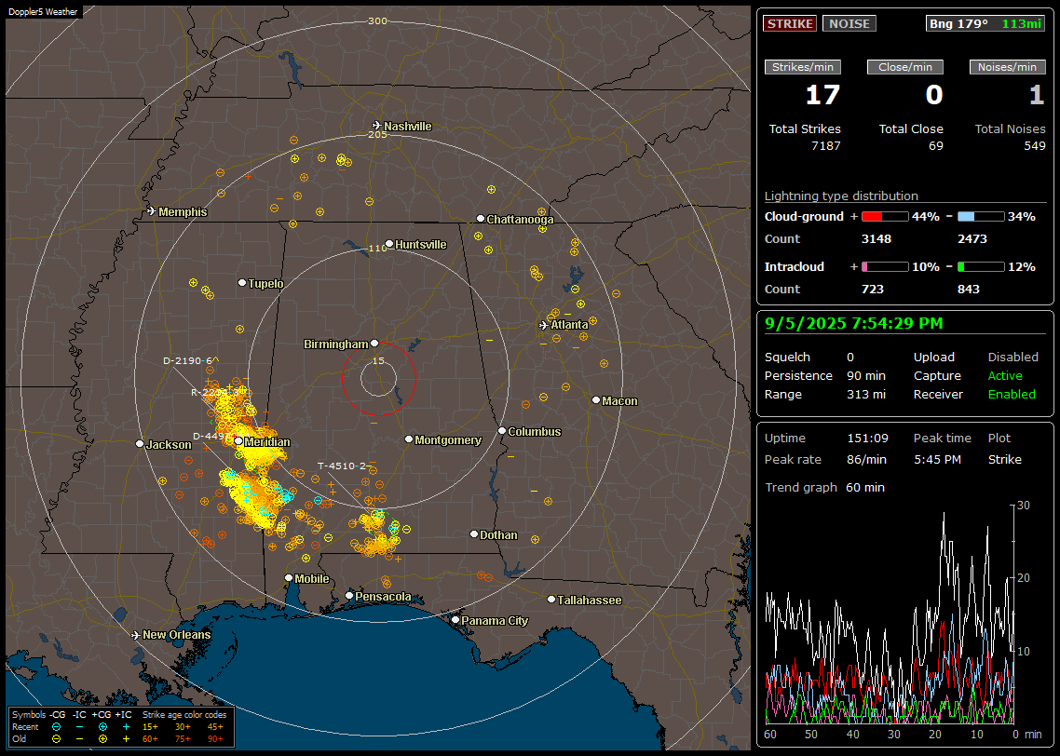Click the Recent -CG legend symbol
1060x756 pixels.
pos(56,727)
